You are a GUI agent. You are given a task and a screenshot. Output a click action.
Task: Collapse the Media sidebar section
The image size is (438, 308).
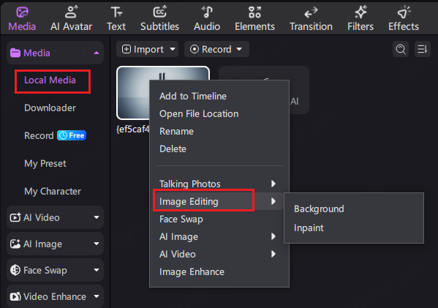pos(97,53)
